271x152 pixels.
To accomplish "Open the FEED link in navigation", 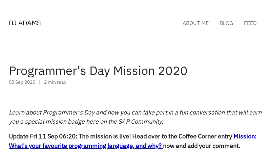I will (x=250, y=23).
